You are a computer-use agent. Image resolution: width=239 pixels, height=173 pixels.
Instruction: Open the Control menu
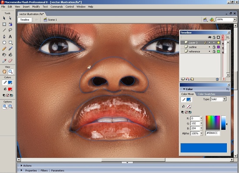coord(70,7)
